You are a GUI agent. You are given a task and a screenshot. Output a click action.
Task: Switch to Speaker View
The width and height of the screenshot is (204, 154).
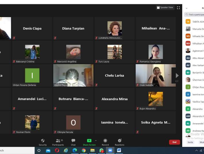point(165,7)
